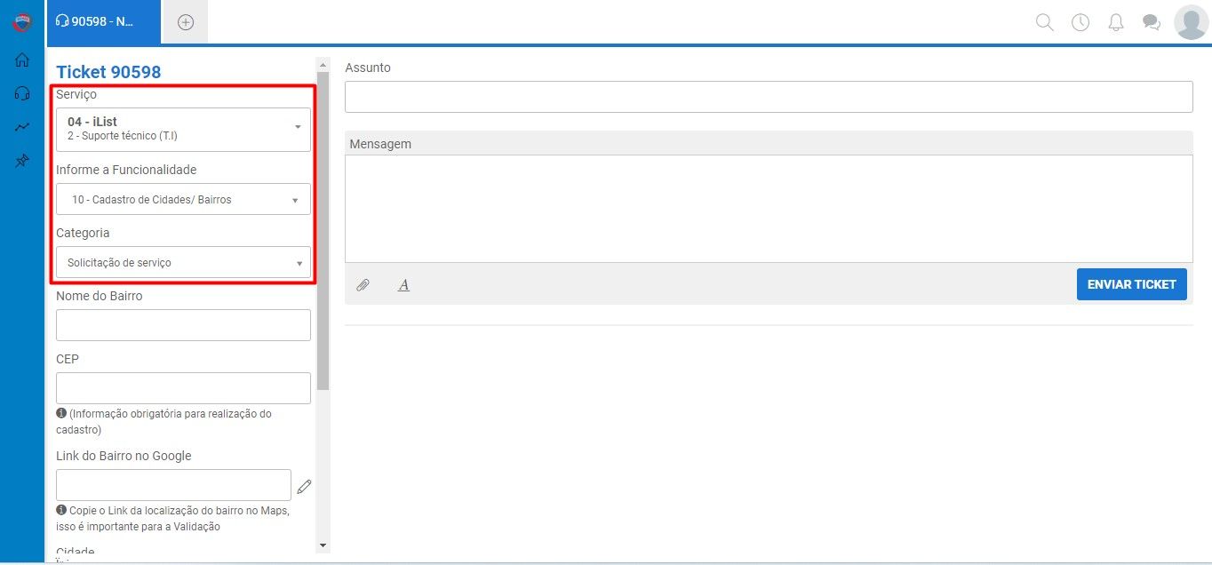
Task: Click the form panel scrollbar thumb
Action: coord(323,231)
